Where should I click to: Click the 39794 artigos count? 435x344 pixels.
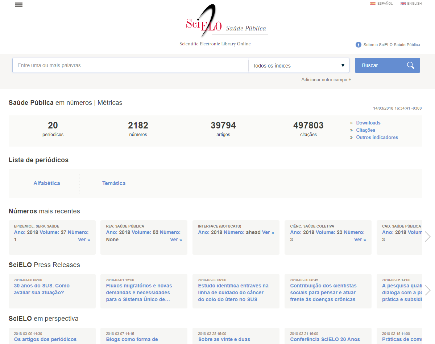(x=223, y=129)
